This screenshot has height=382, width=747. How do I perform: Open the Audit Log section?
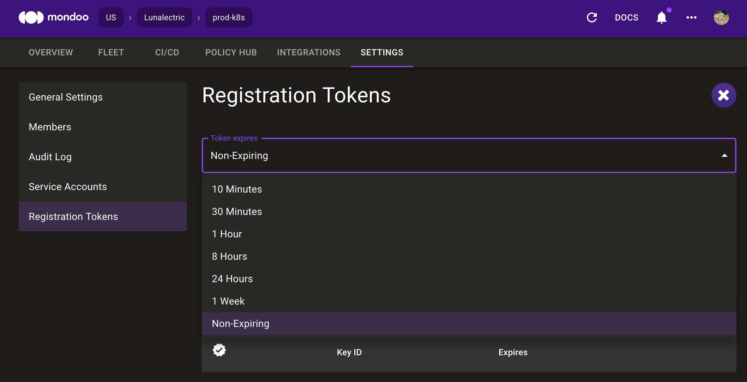pyautogui.click(x=50, y=157)
